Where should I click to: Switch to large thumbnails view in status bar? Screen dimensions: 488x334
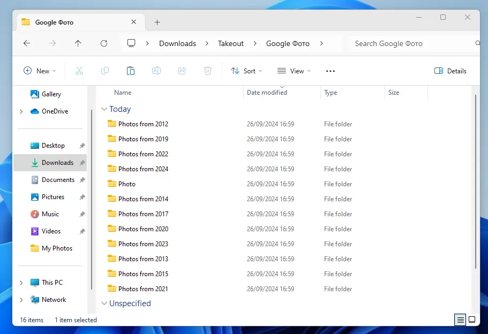472,320
